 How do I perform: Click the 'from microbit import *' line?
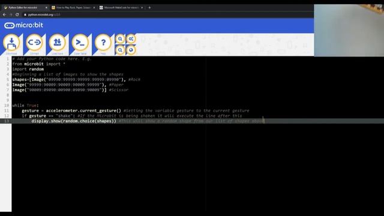coord(38,64)
